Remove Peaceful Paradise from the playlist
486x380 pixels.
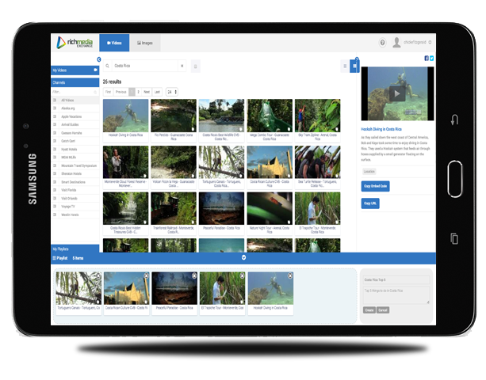(194, 275)
